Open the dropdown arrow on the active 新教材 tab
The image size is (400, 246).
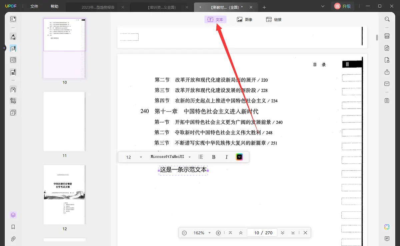click(x=200, y=7)
